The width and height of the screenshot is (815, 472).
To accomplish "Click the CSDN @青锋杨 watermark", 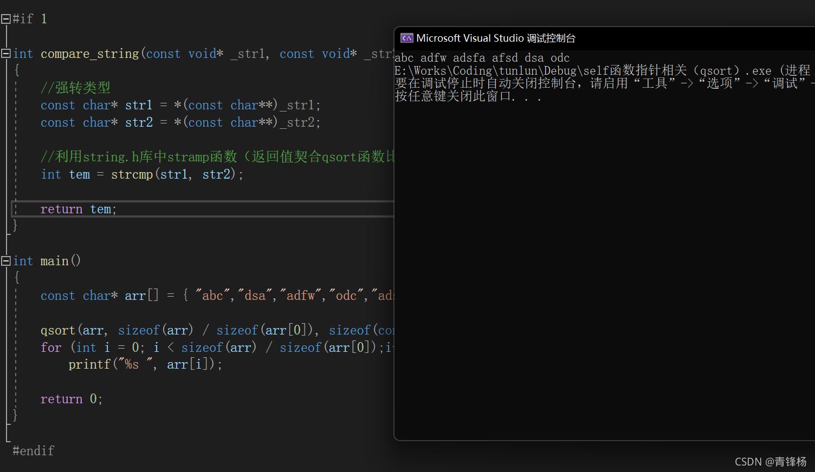I will tap(770, 461).
